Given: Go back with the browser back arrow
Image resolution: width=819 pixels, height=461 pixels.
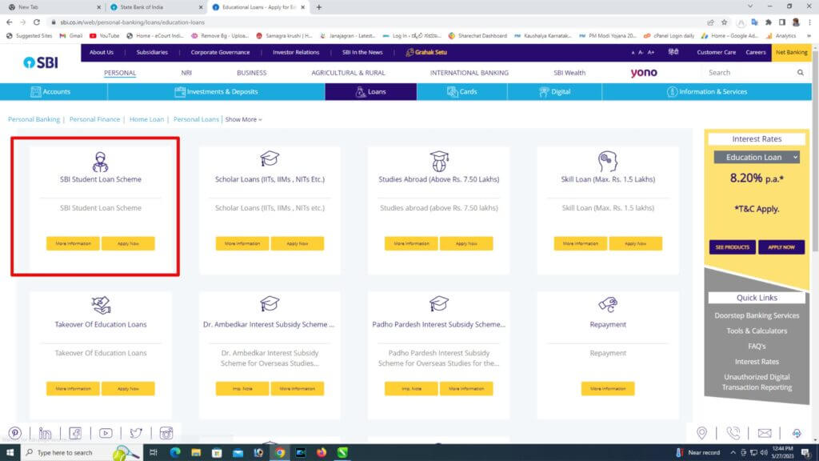Looking at the screenshot, I should click(x=9, y=22).
